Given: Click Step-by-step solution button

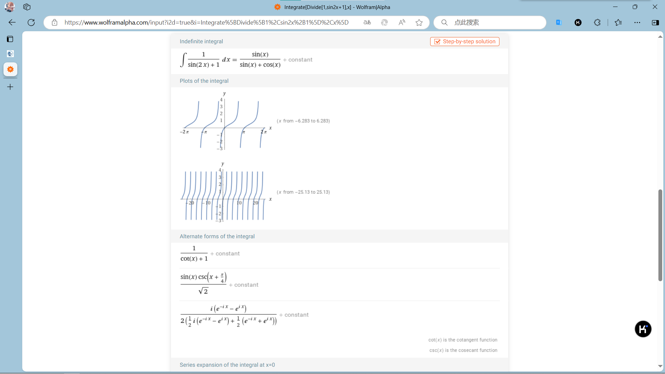Looking at the screenshot, I should [x=464, y=42].
